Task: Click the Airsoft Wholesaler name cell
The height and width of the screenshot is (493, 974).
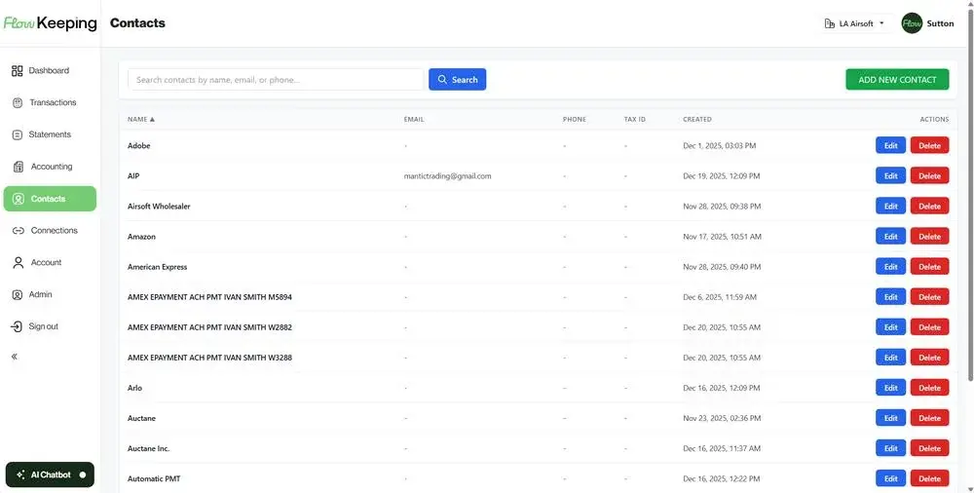Action: click(159, 207)
